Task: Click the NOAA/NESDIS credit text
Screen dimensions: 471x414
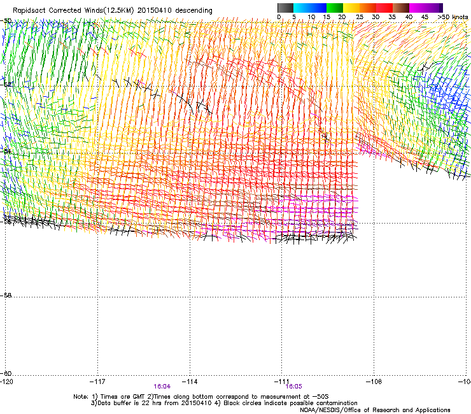Action: pyautogui.click(x=375, y=410)
